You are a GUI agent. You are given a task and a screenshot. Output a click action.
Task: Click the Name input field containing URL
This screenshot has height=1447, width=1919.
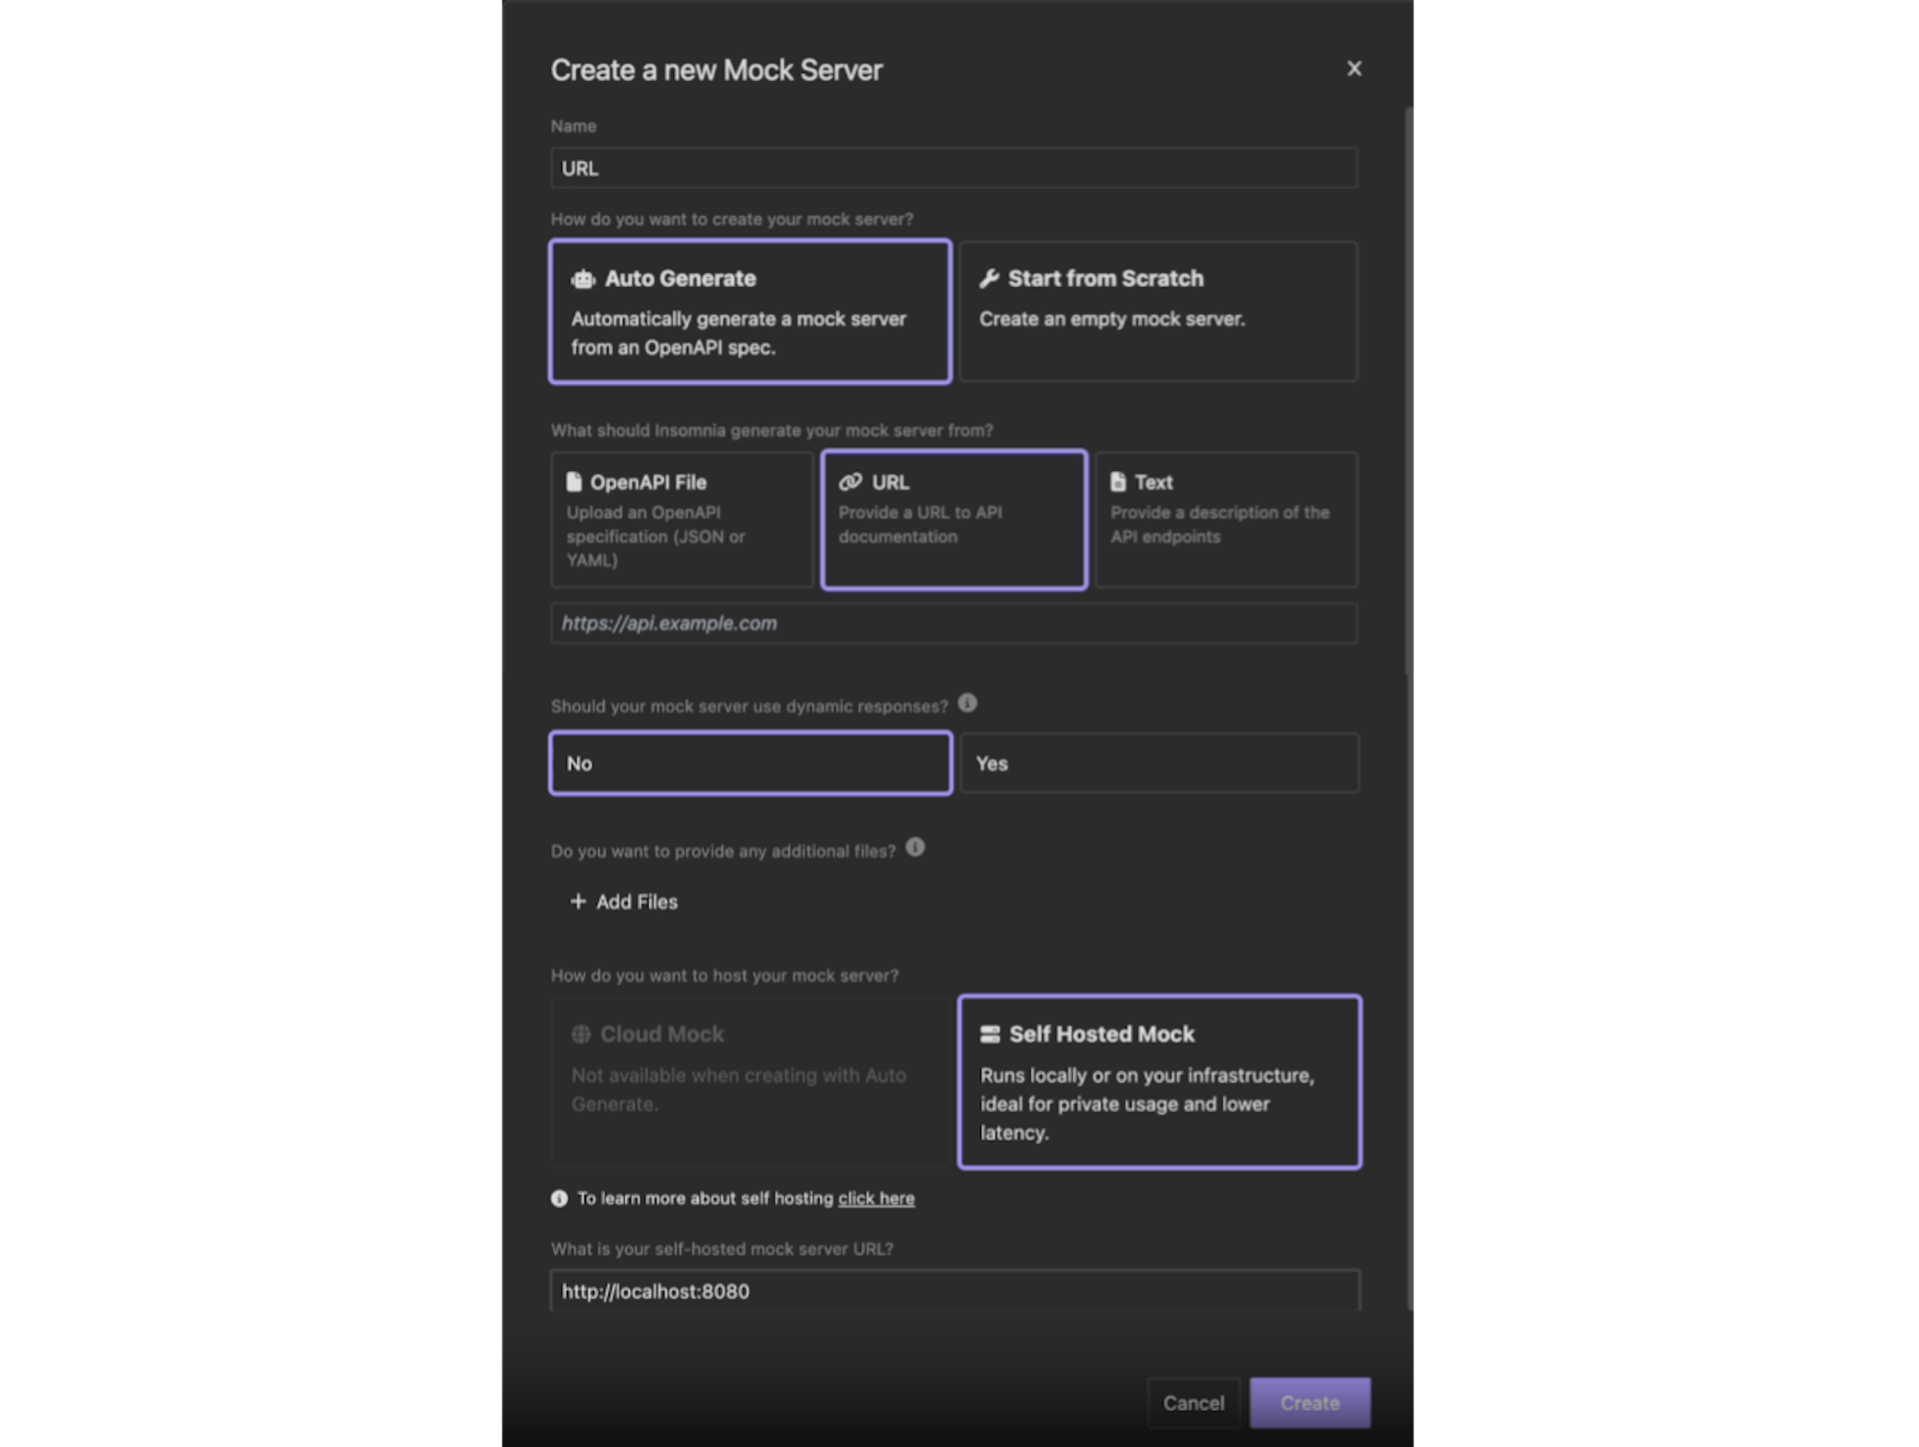(x=954, y=168)
